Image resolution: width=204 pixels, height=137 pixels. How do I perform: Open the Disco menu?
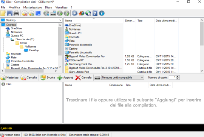pyautogui.click(x=48, y=8)
